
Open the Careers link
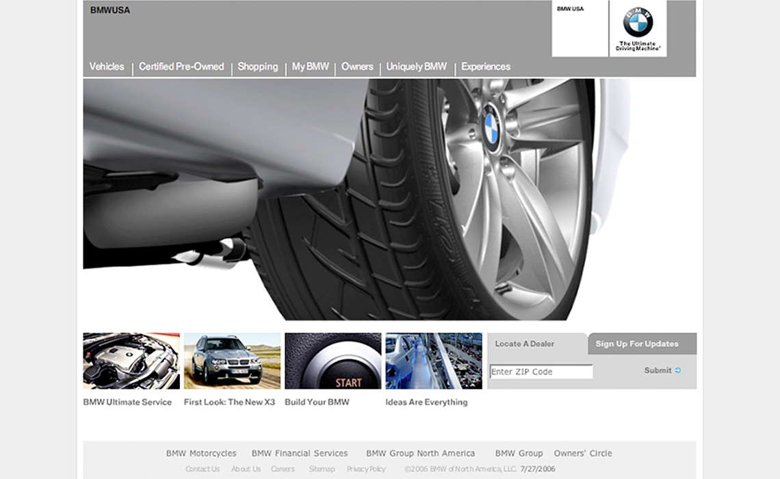283,469
